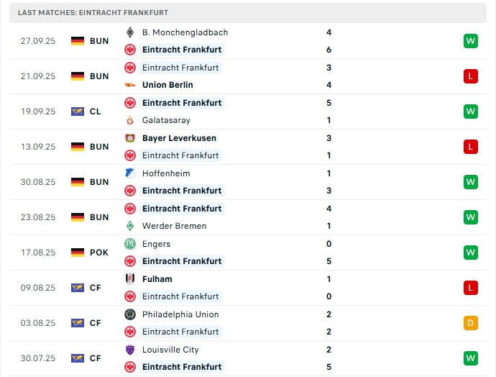496x377 pixels.
Task: Click the Hoffenheim club logo
Action: tap(130, 173)
